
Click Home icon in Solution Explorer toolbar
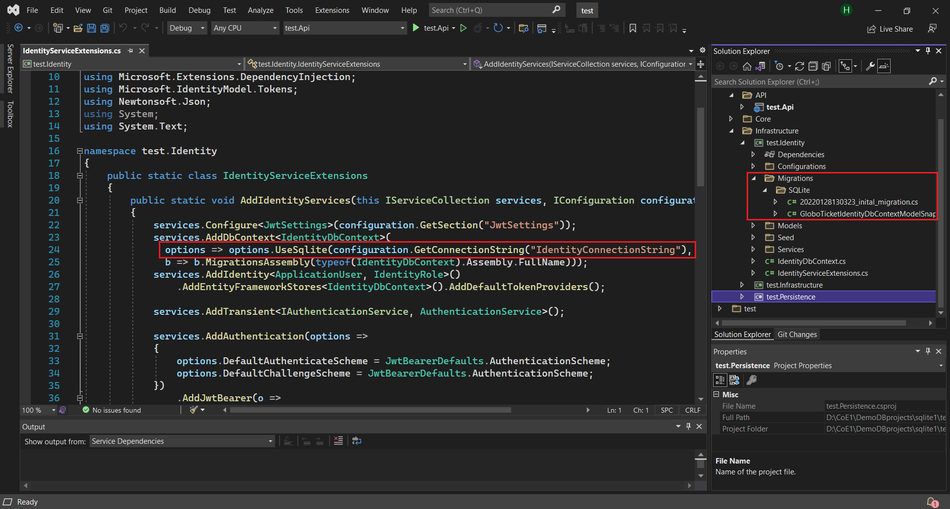click(747, 66)
